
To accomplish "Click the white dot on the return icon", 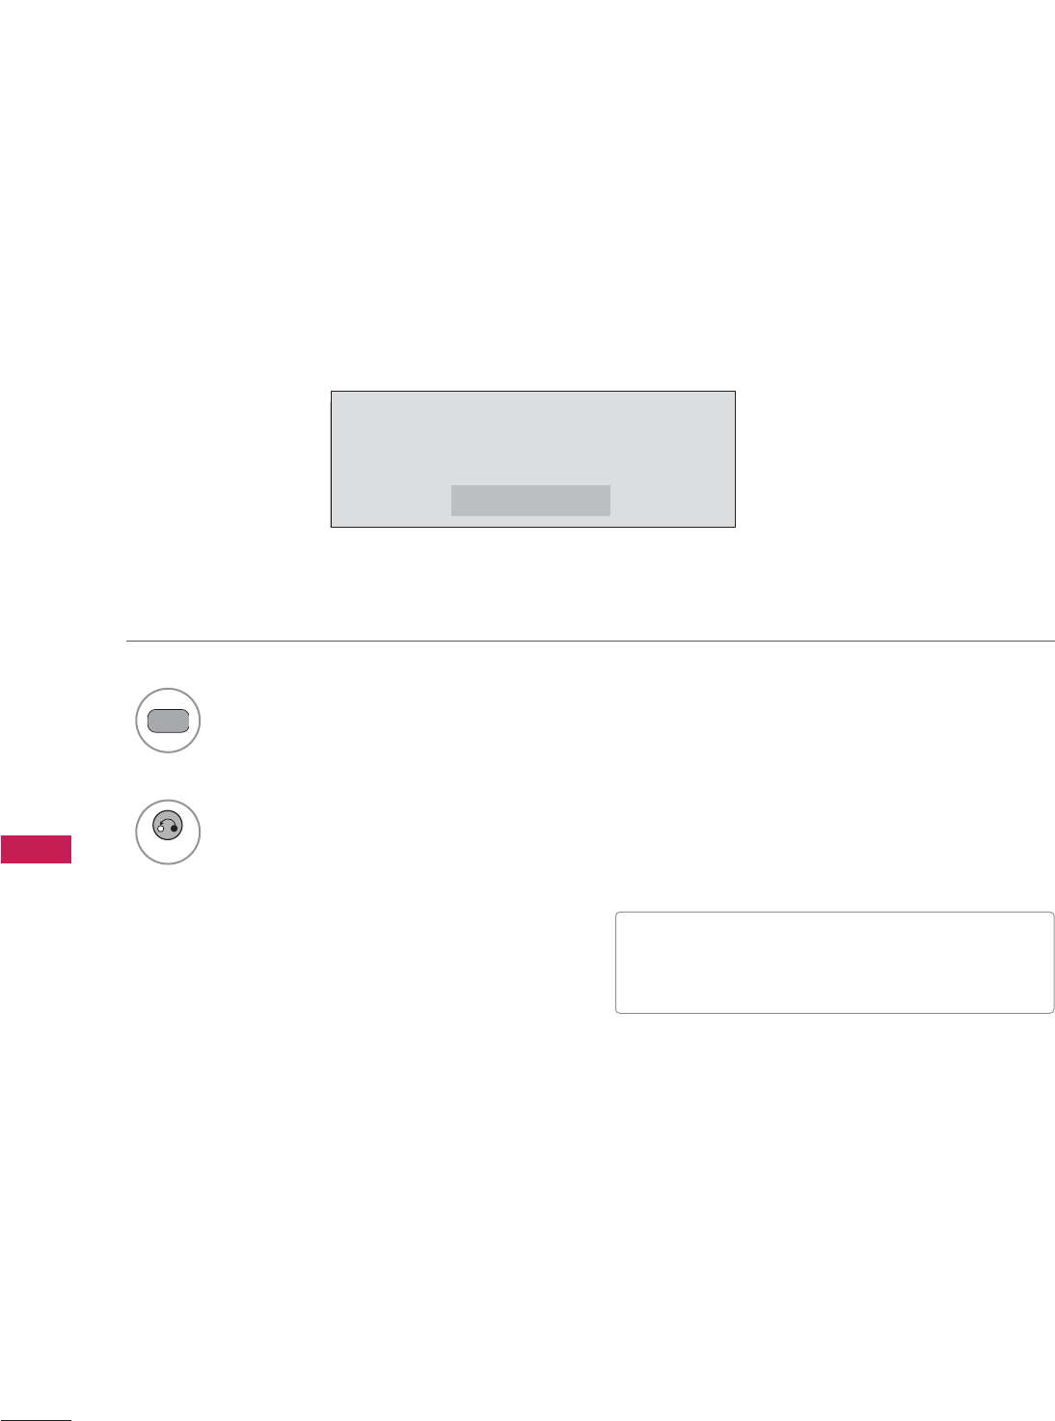I will (x=160, y=829).
